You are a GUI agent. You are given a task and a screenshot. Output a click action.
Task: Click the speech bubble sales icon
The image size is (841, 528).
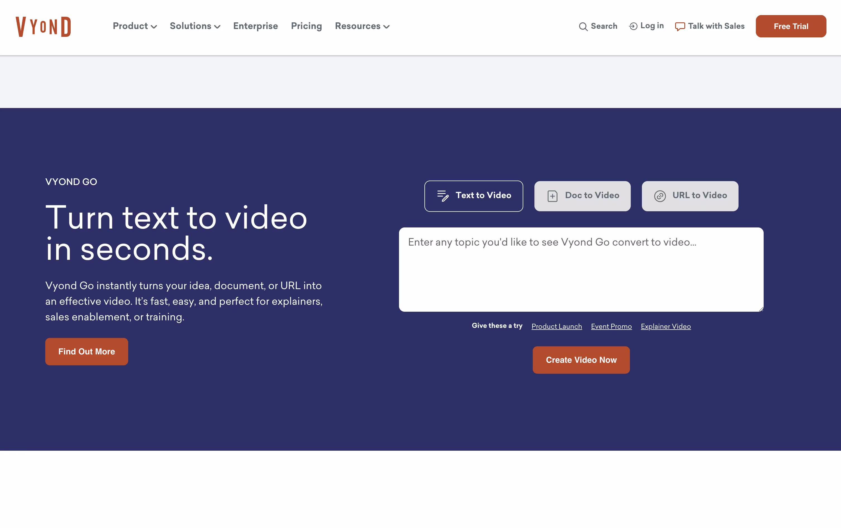pyautogui.click(x=680, y=27)
